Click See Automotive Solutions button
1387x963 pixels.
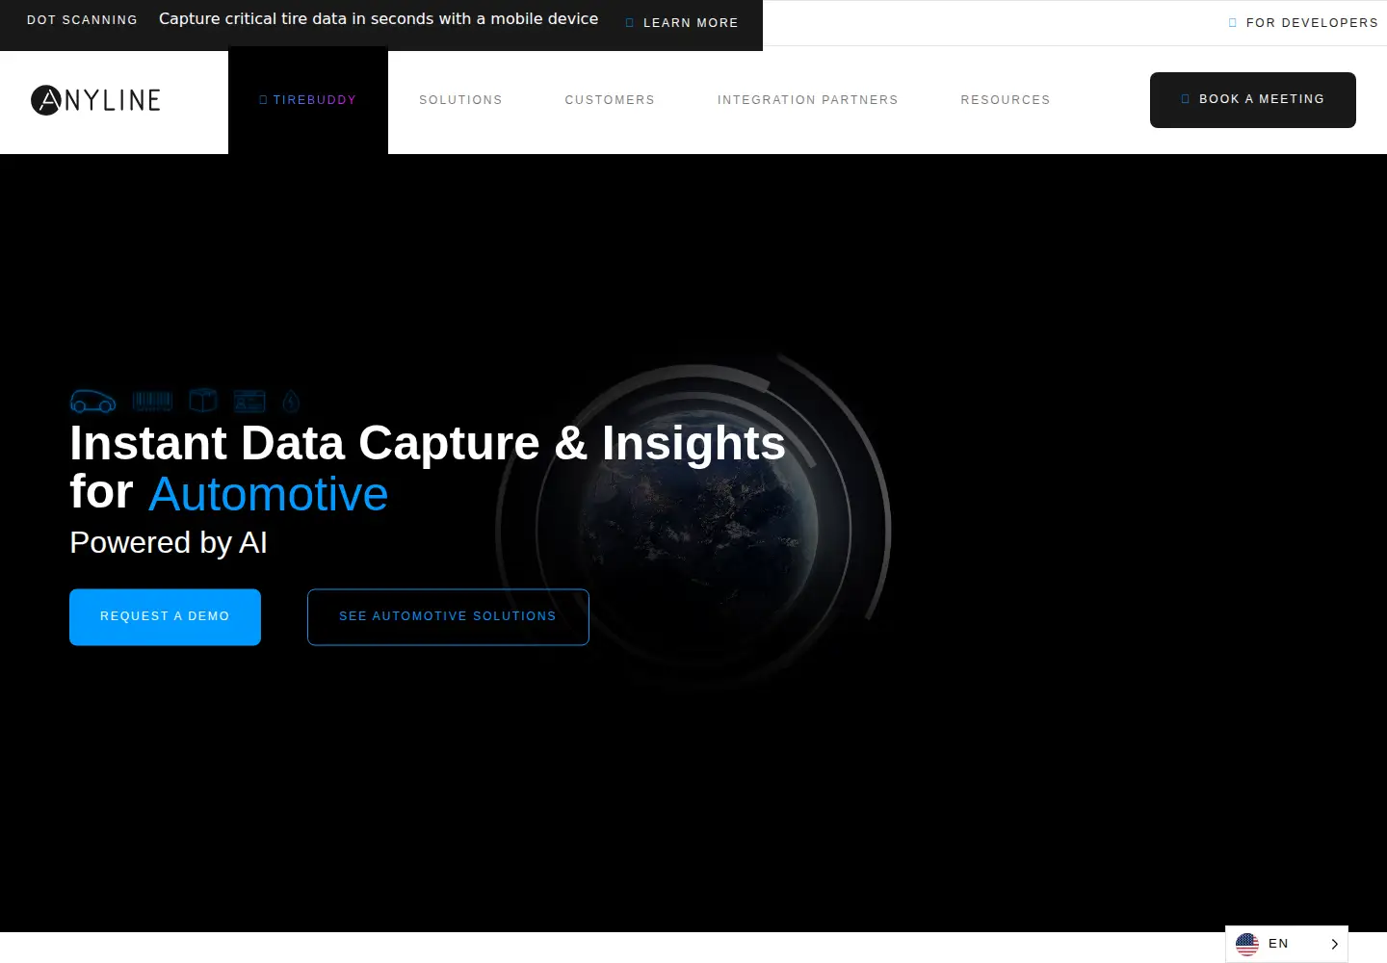point(448,617)
